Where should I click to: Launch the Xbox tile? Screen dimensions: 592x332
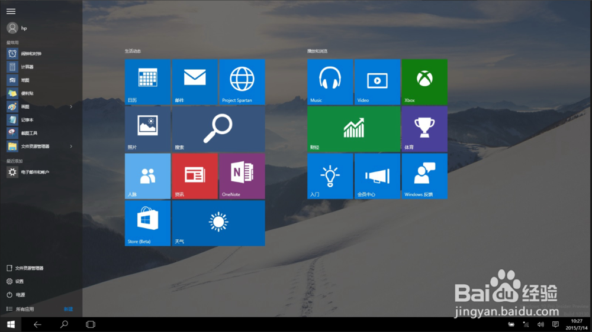[424, 82]
